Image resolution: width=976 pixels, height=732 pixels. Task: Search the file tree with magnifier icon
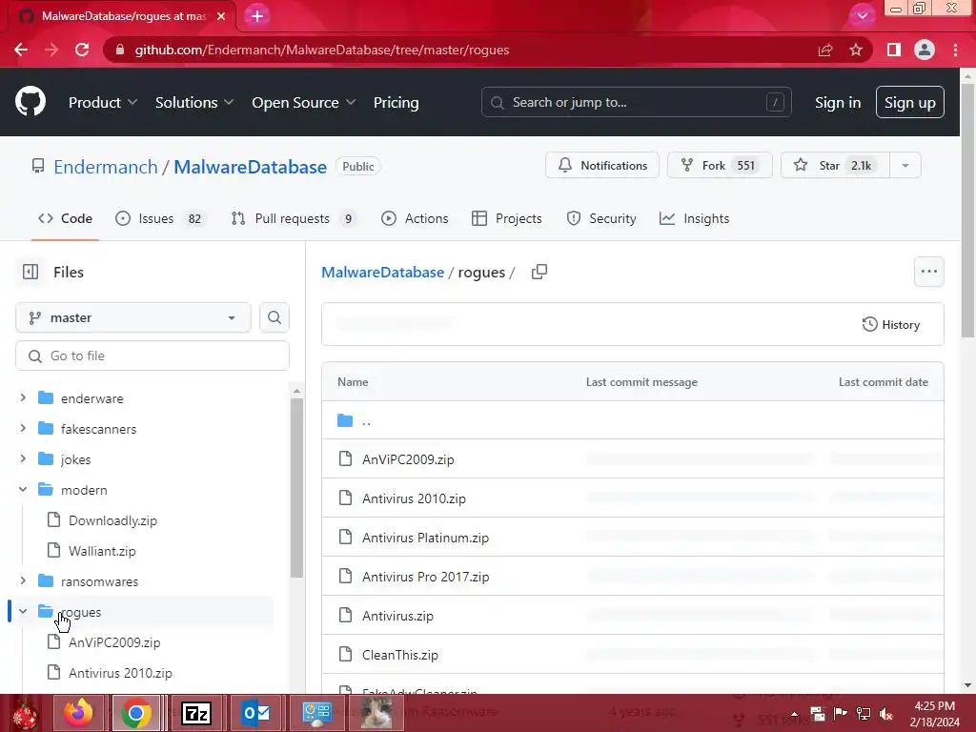point(274,317)
